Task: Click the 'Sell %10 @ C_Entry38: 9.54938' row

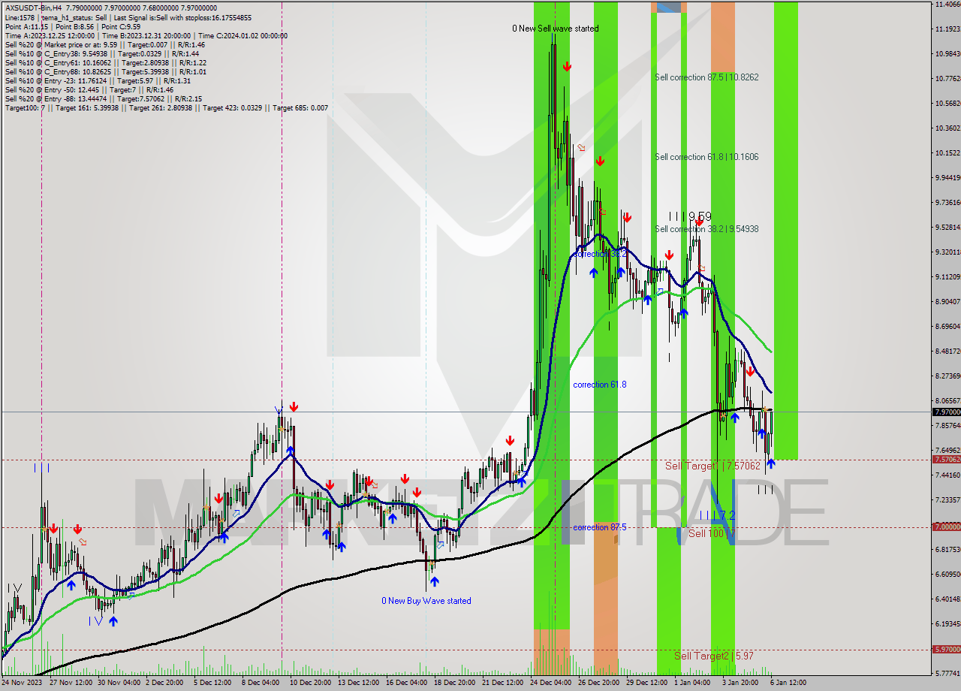Action: click(101, 53)
